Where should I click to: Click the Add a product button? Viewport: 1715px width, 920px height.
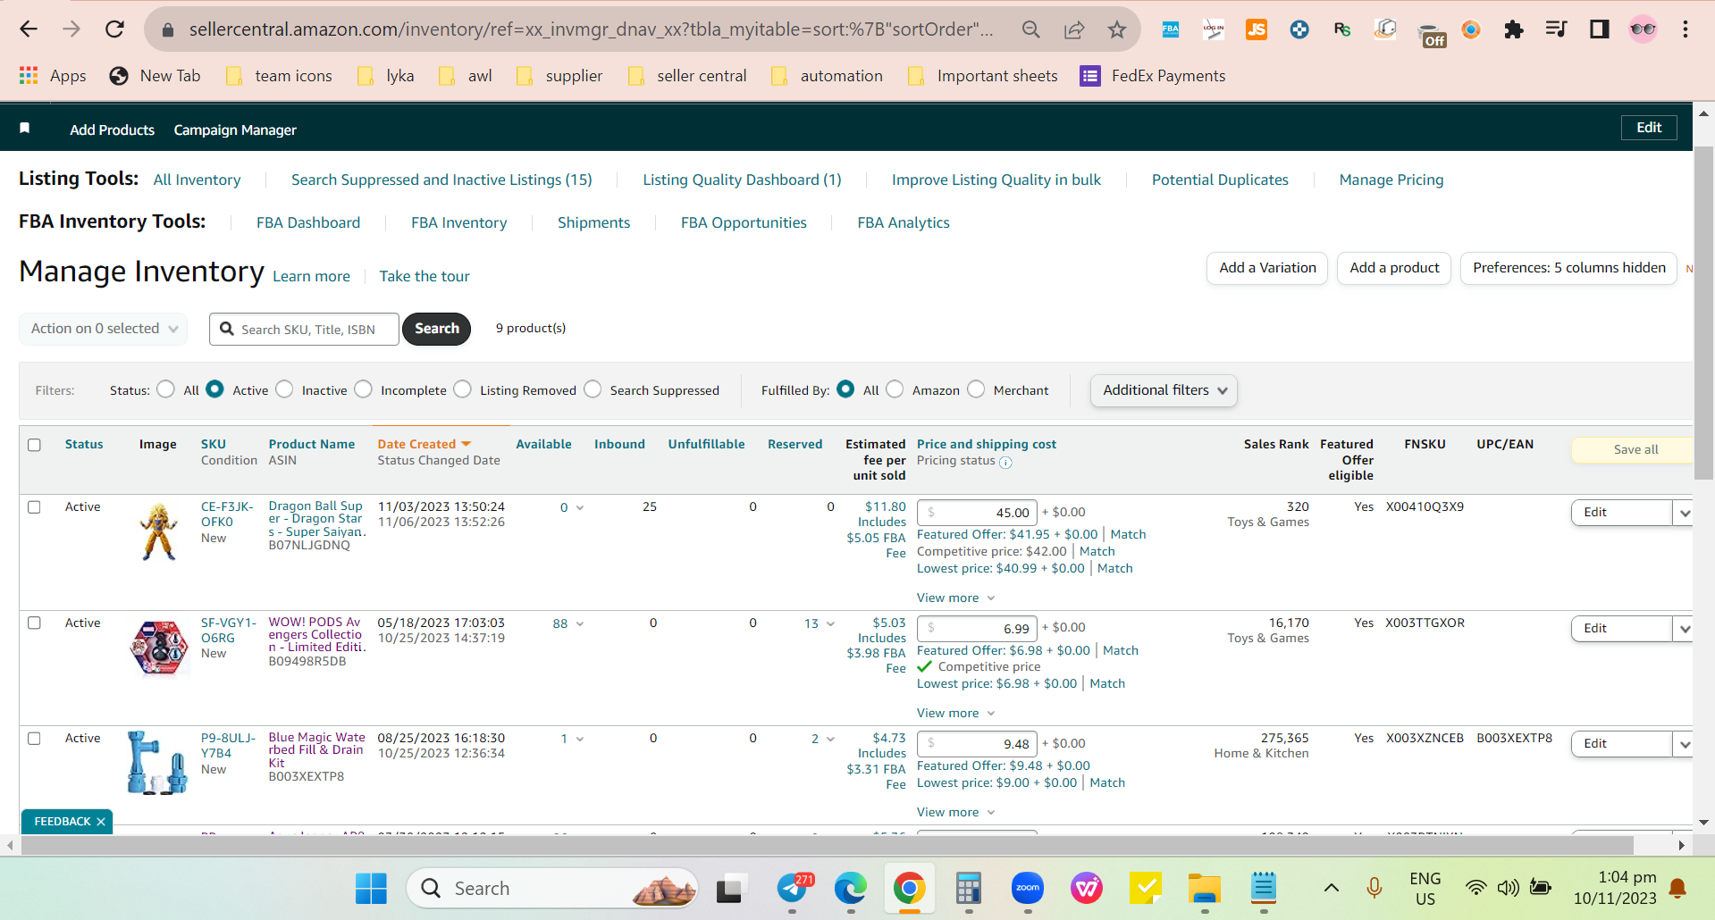[1394, 268]
